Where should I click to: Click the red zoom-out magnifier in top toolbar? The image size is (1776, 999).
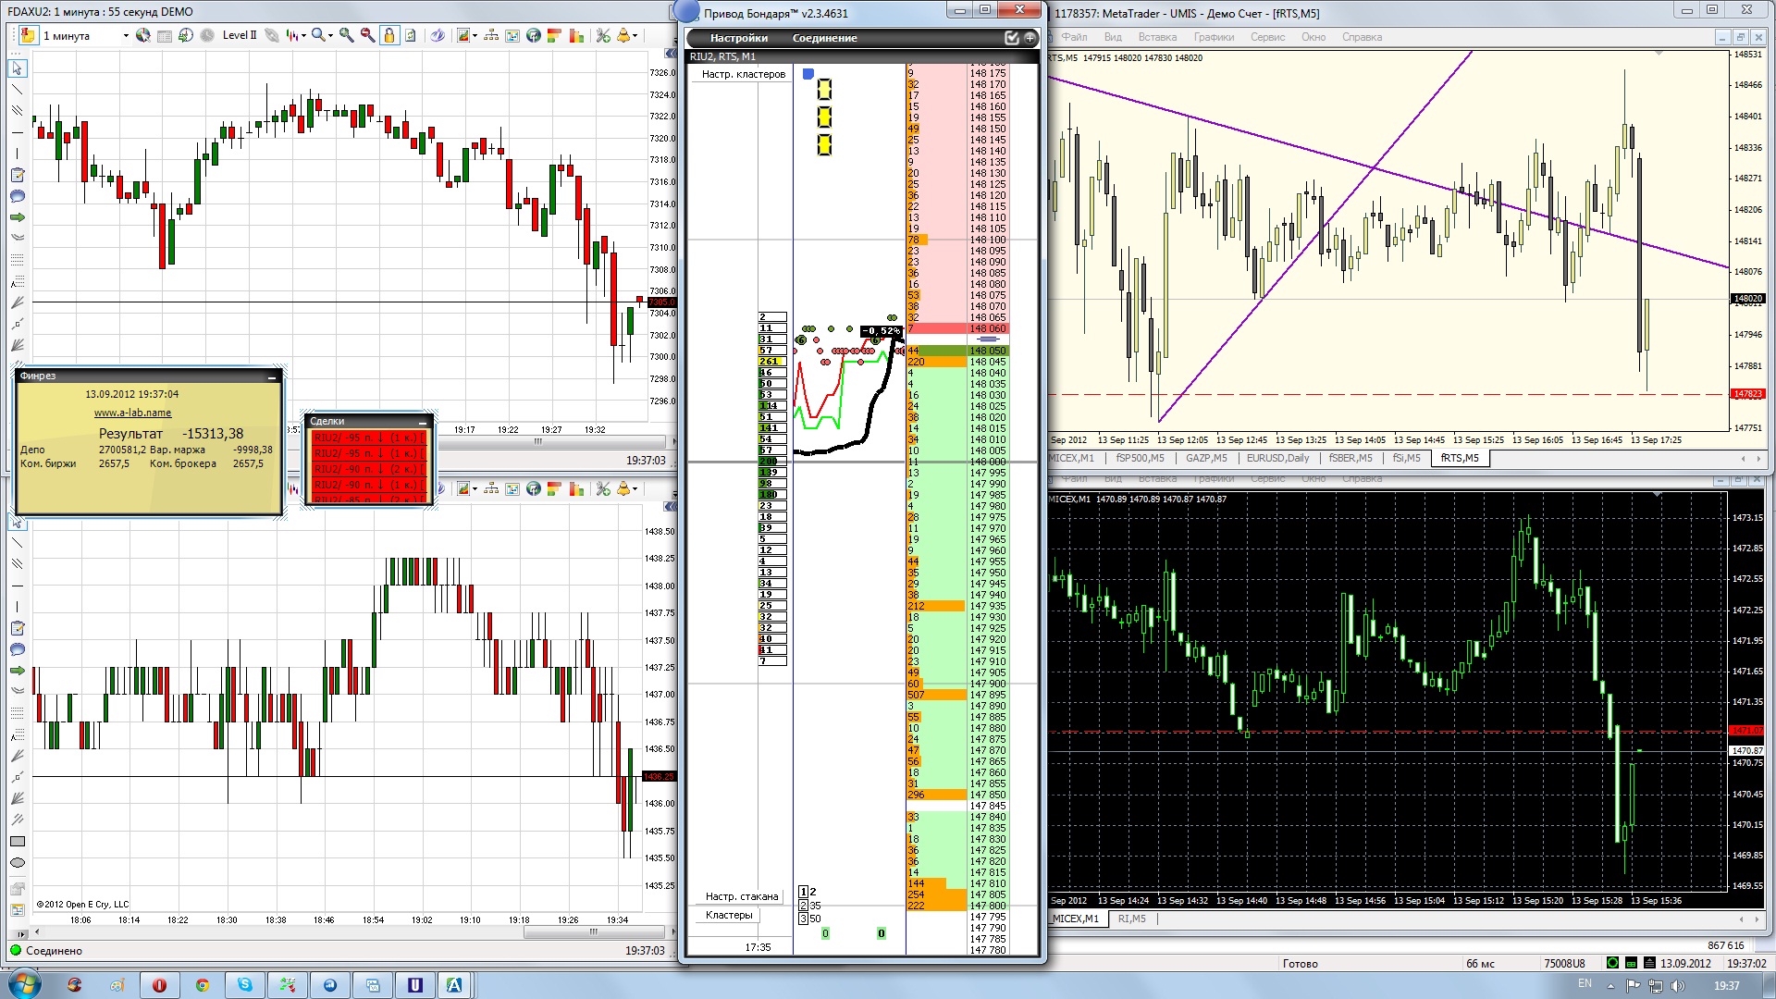tap(367, 35)
